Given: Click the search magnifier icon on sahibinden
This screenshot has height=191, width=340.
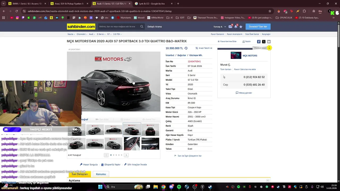Looking at the screenshot, I should tap(142, 27).
